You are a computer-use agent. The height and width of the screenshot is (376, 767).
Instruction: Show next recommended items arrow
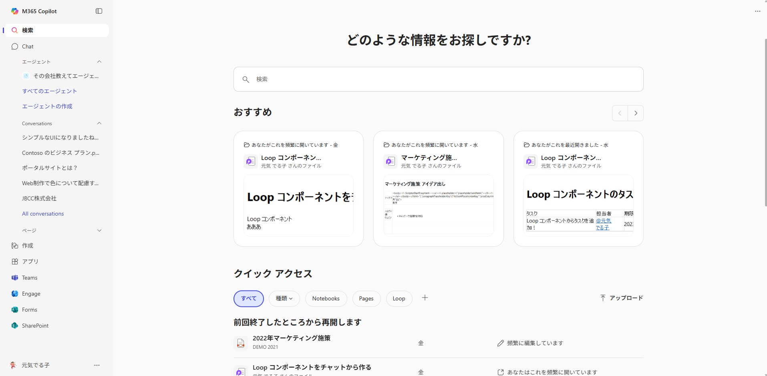coord(636,113)
